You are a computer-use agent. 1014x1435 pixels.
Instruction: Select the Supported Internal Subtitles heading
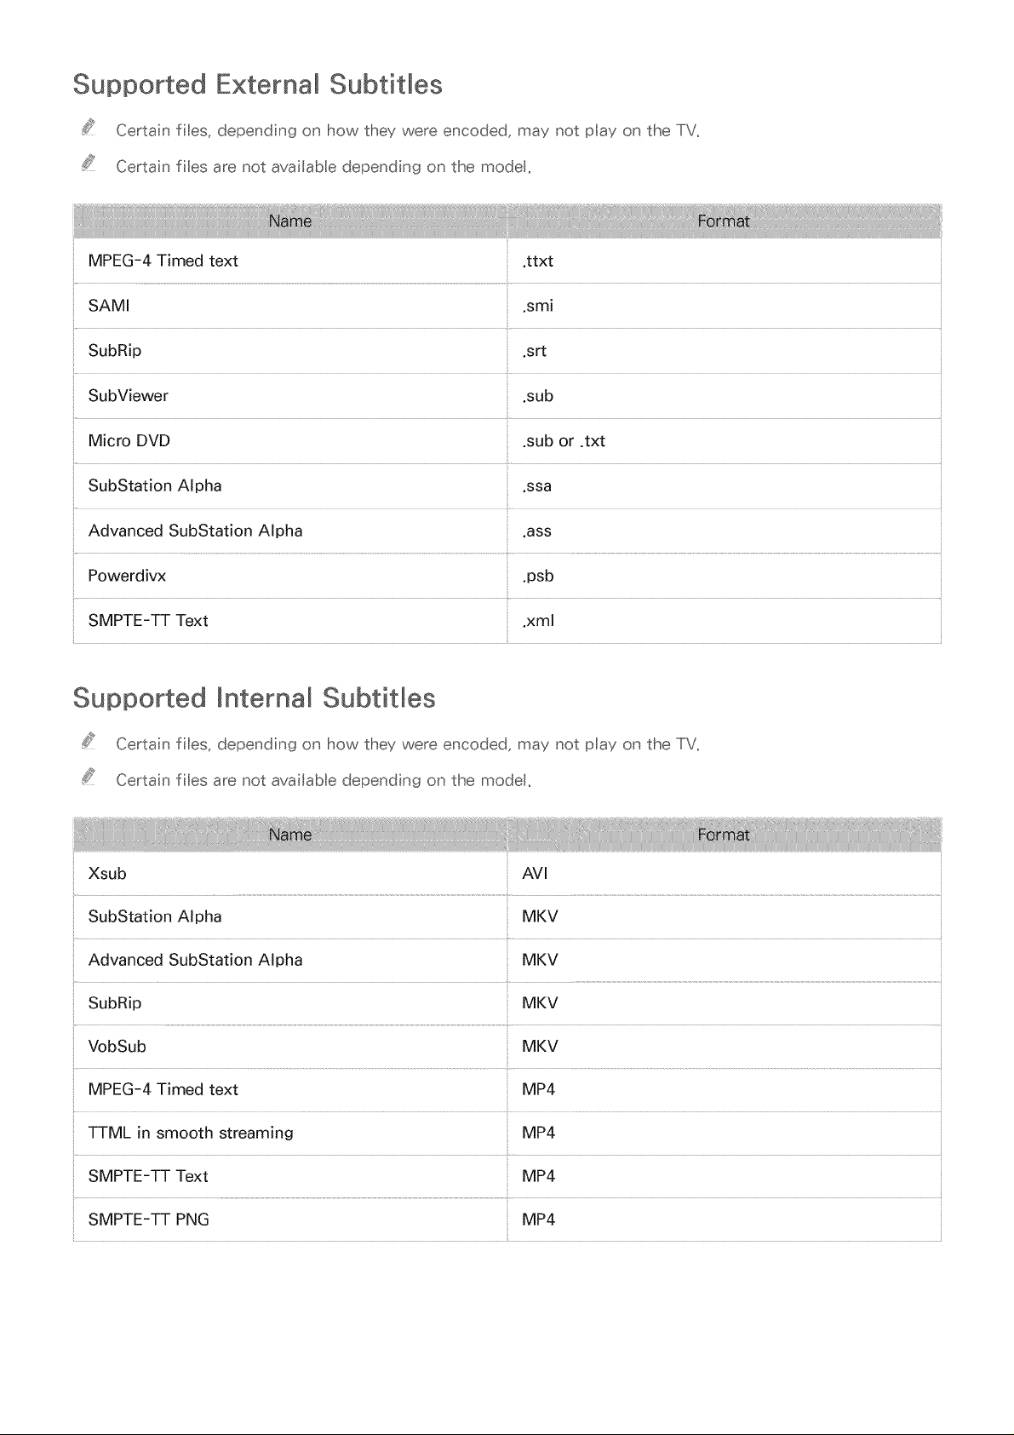pos(254,698)
